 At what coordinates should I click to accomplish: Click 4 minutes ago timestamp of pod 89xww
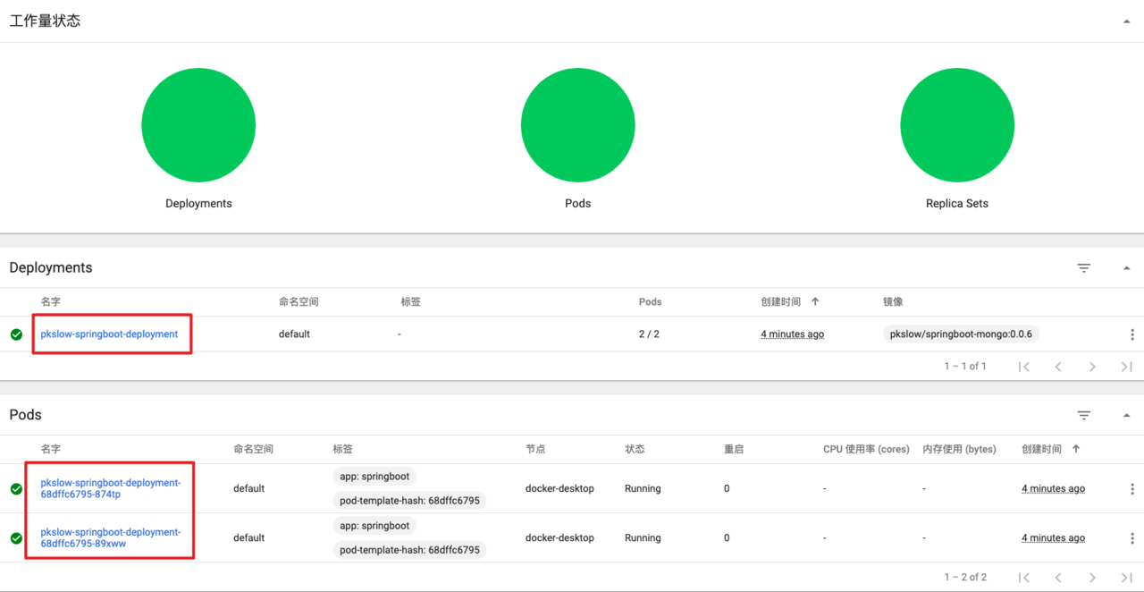[x=1053, y=538]
